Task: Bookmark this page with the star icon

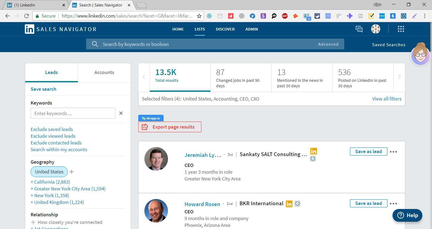Action: (x=199, y=16)
